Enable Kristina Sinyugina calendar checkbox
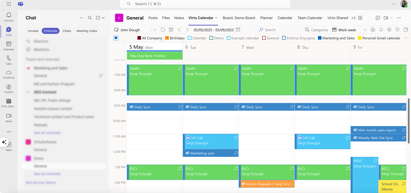 [284, 38]
